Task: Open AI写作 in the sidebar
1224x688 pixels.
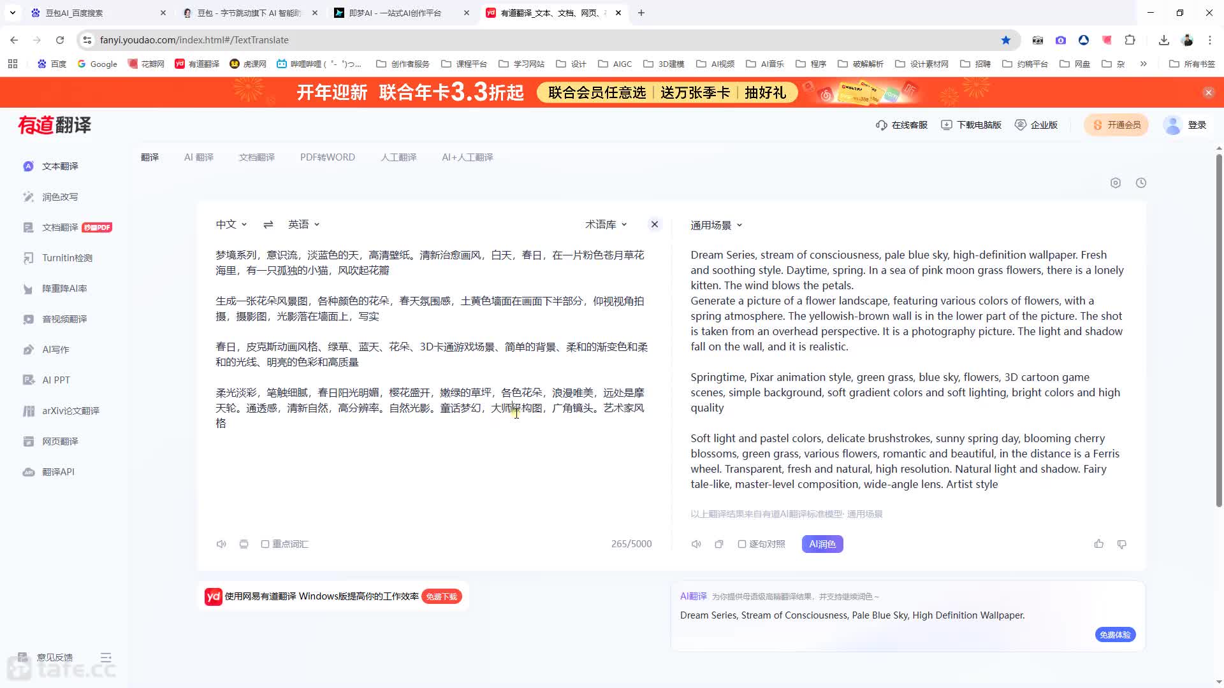Action: (x=47, y=350)
